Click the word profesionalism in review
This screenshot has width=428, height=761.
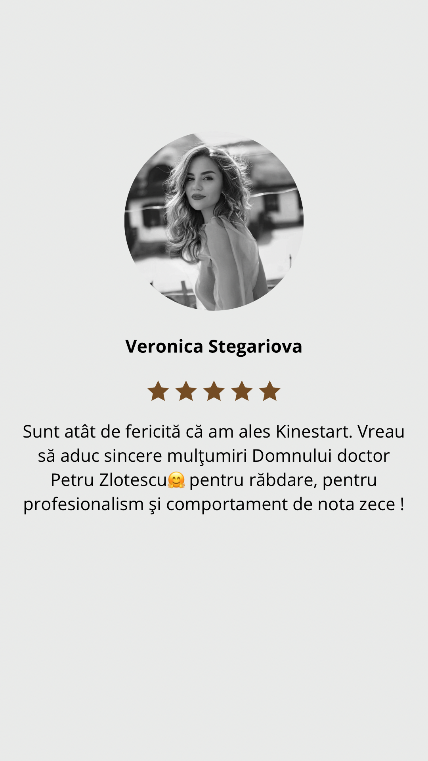pos(84,505)
